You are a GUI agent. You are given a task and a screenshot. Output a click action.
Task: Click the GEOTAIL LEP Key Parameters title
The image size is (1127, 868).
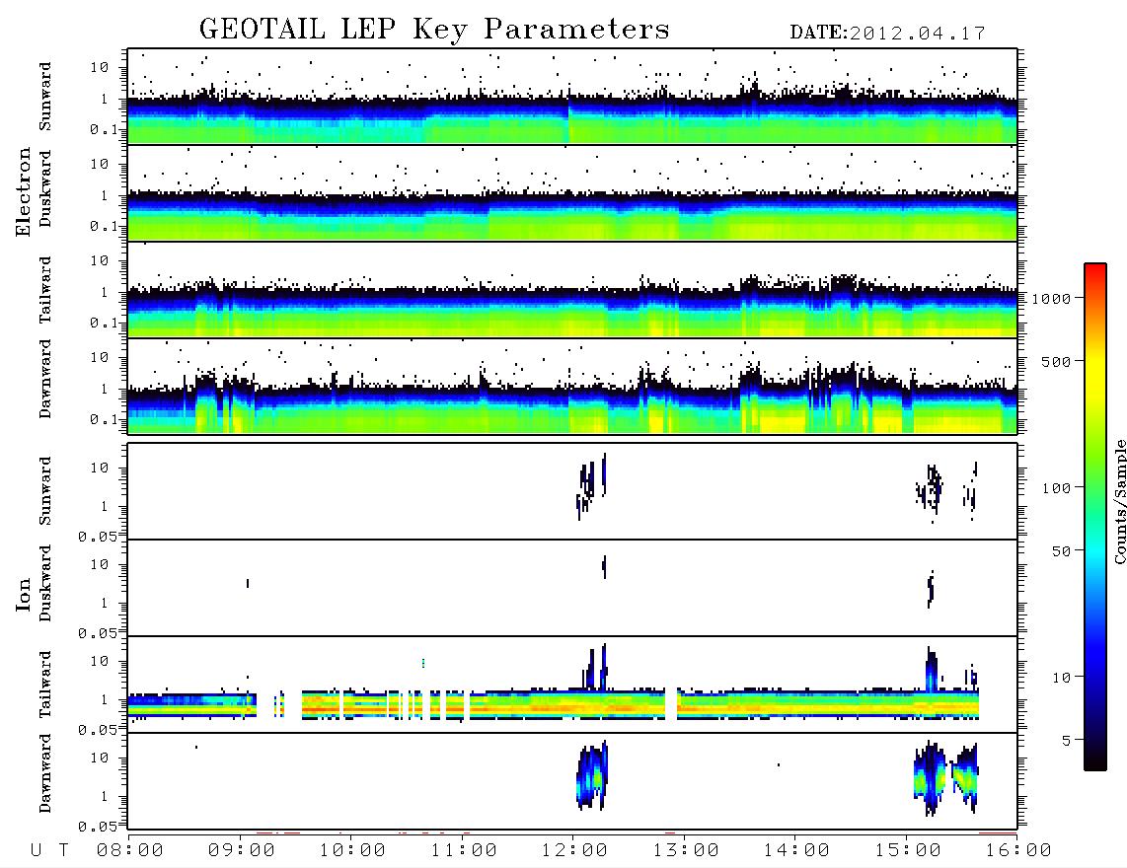point(434,30)
